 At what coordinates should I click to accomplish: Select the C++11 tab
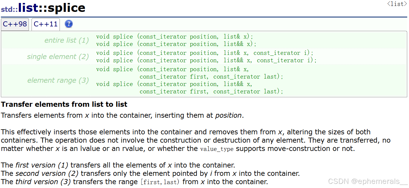coord(46,24)
